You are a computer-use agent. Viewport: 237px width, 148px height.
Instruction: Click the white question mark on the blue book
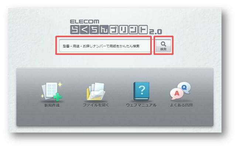tap(142, 90)
